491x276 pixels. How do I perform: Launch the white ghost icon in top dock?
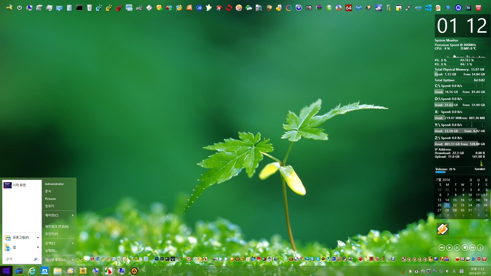(x=209, y=8)
